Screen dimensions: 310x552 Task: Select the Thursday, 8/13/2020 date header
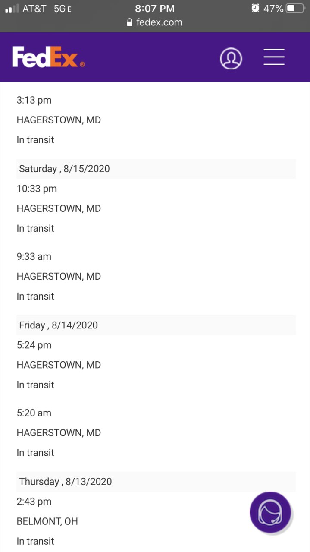coord(156,481)
